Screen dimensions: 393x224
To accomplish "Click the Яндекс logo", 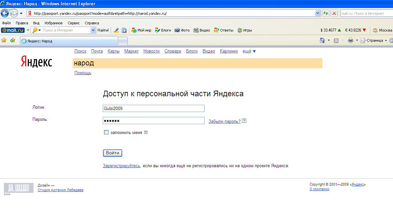I will (36, 62).
